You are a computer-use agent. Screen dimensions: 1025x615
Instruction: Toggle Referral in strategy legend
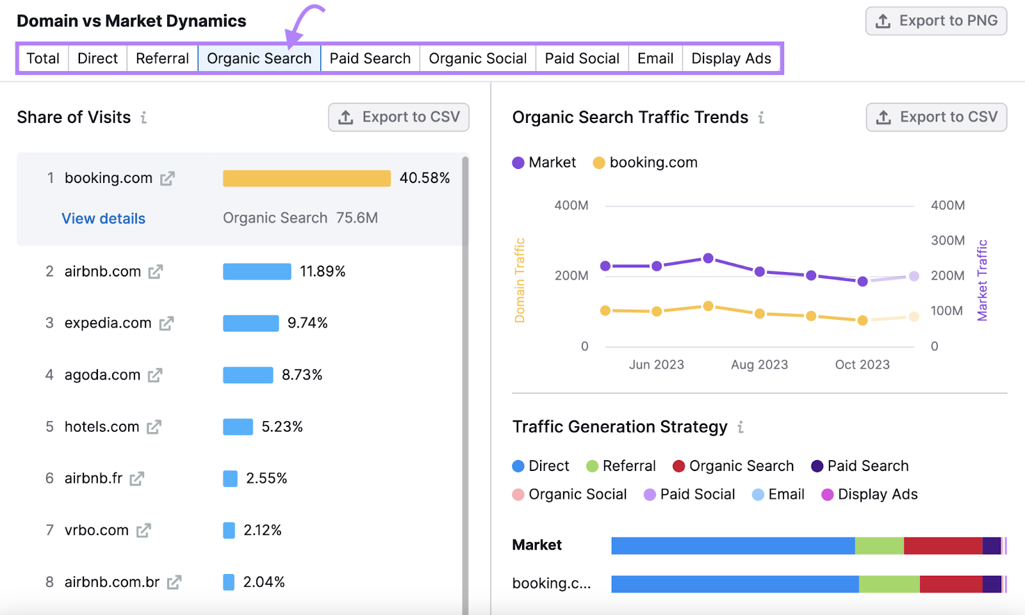point(621,466)
